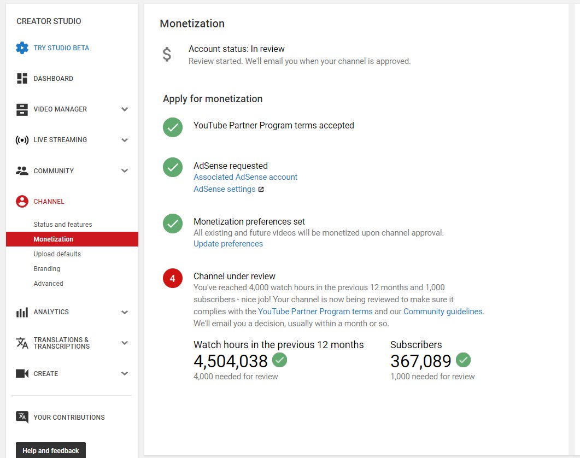Click the dollar sign account status icon
Screen dimensions: 580x458
167,55
